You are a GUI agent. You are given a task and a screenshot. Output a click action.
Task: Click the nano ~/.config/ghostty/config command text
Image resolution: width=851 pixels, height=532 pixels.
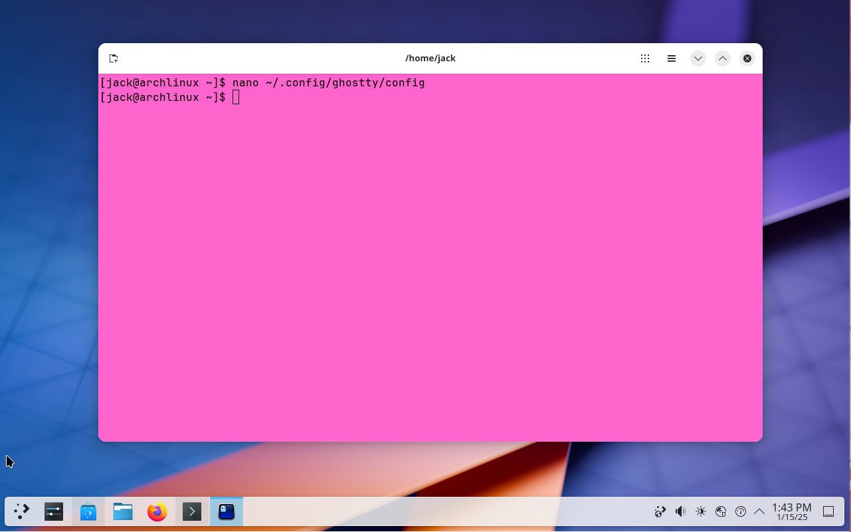tap(328, 83)
